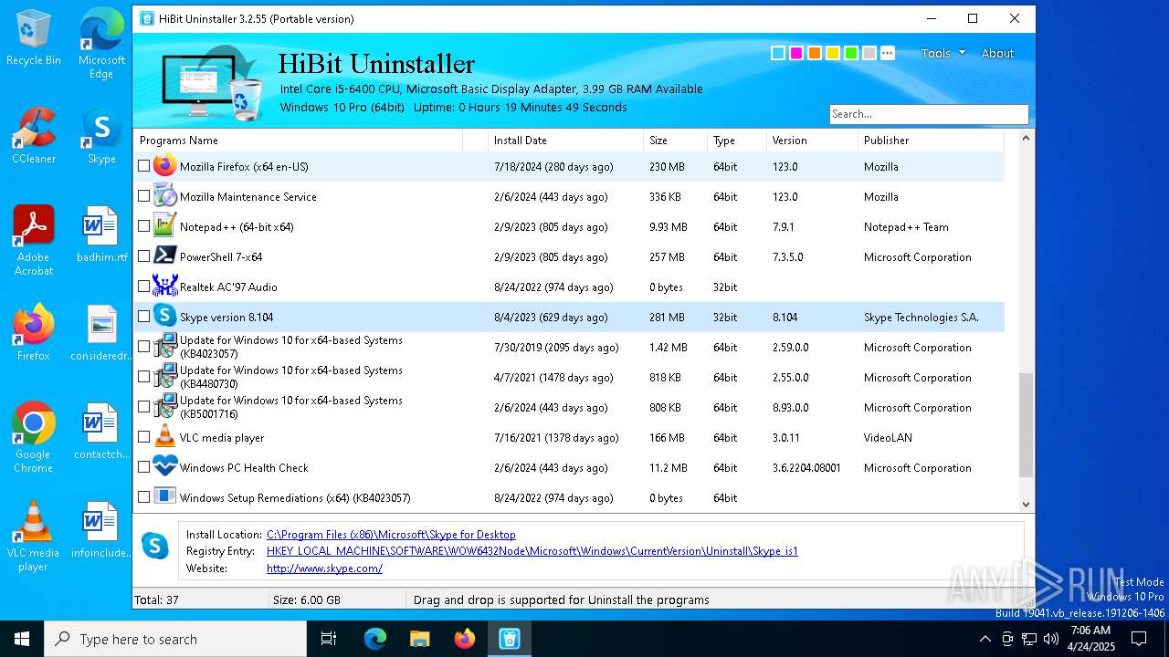Click the KB4480730 update icon
The image size is (1169, 657).
(164, 377)
